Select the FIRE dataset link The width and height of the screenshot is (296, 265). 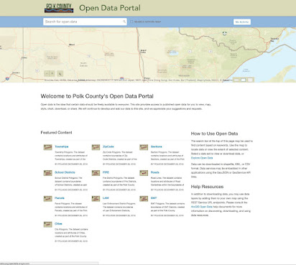(x=106, y=172)
